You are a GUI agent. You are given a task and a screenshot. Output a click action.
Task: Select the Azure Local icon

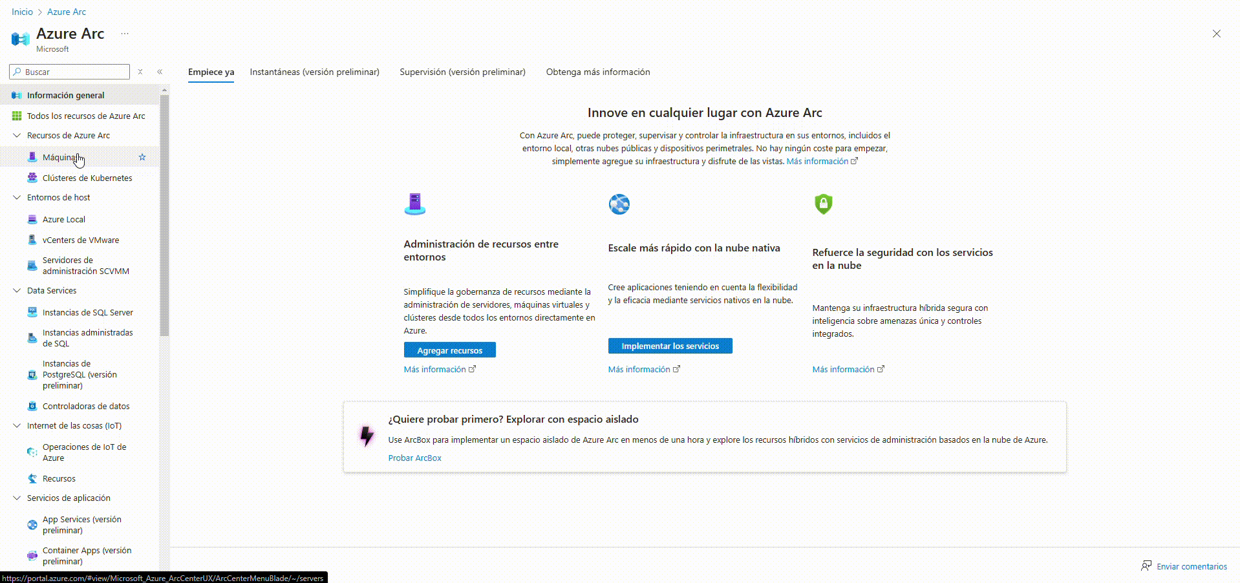pyautogui.click(x=32, y=219)
